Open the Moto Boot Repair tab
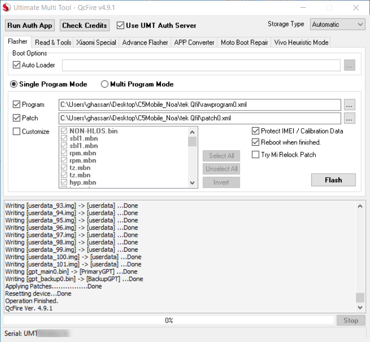Viewport: 370px width, 342px height. [x=244, y=42]
